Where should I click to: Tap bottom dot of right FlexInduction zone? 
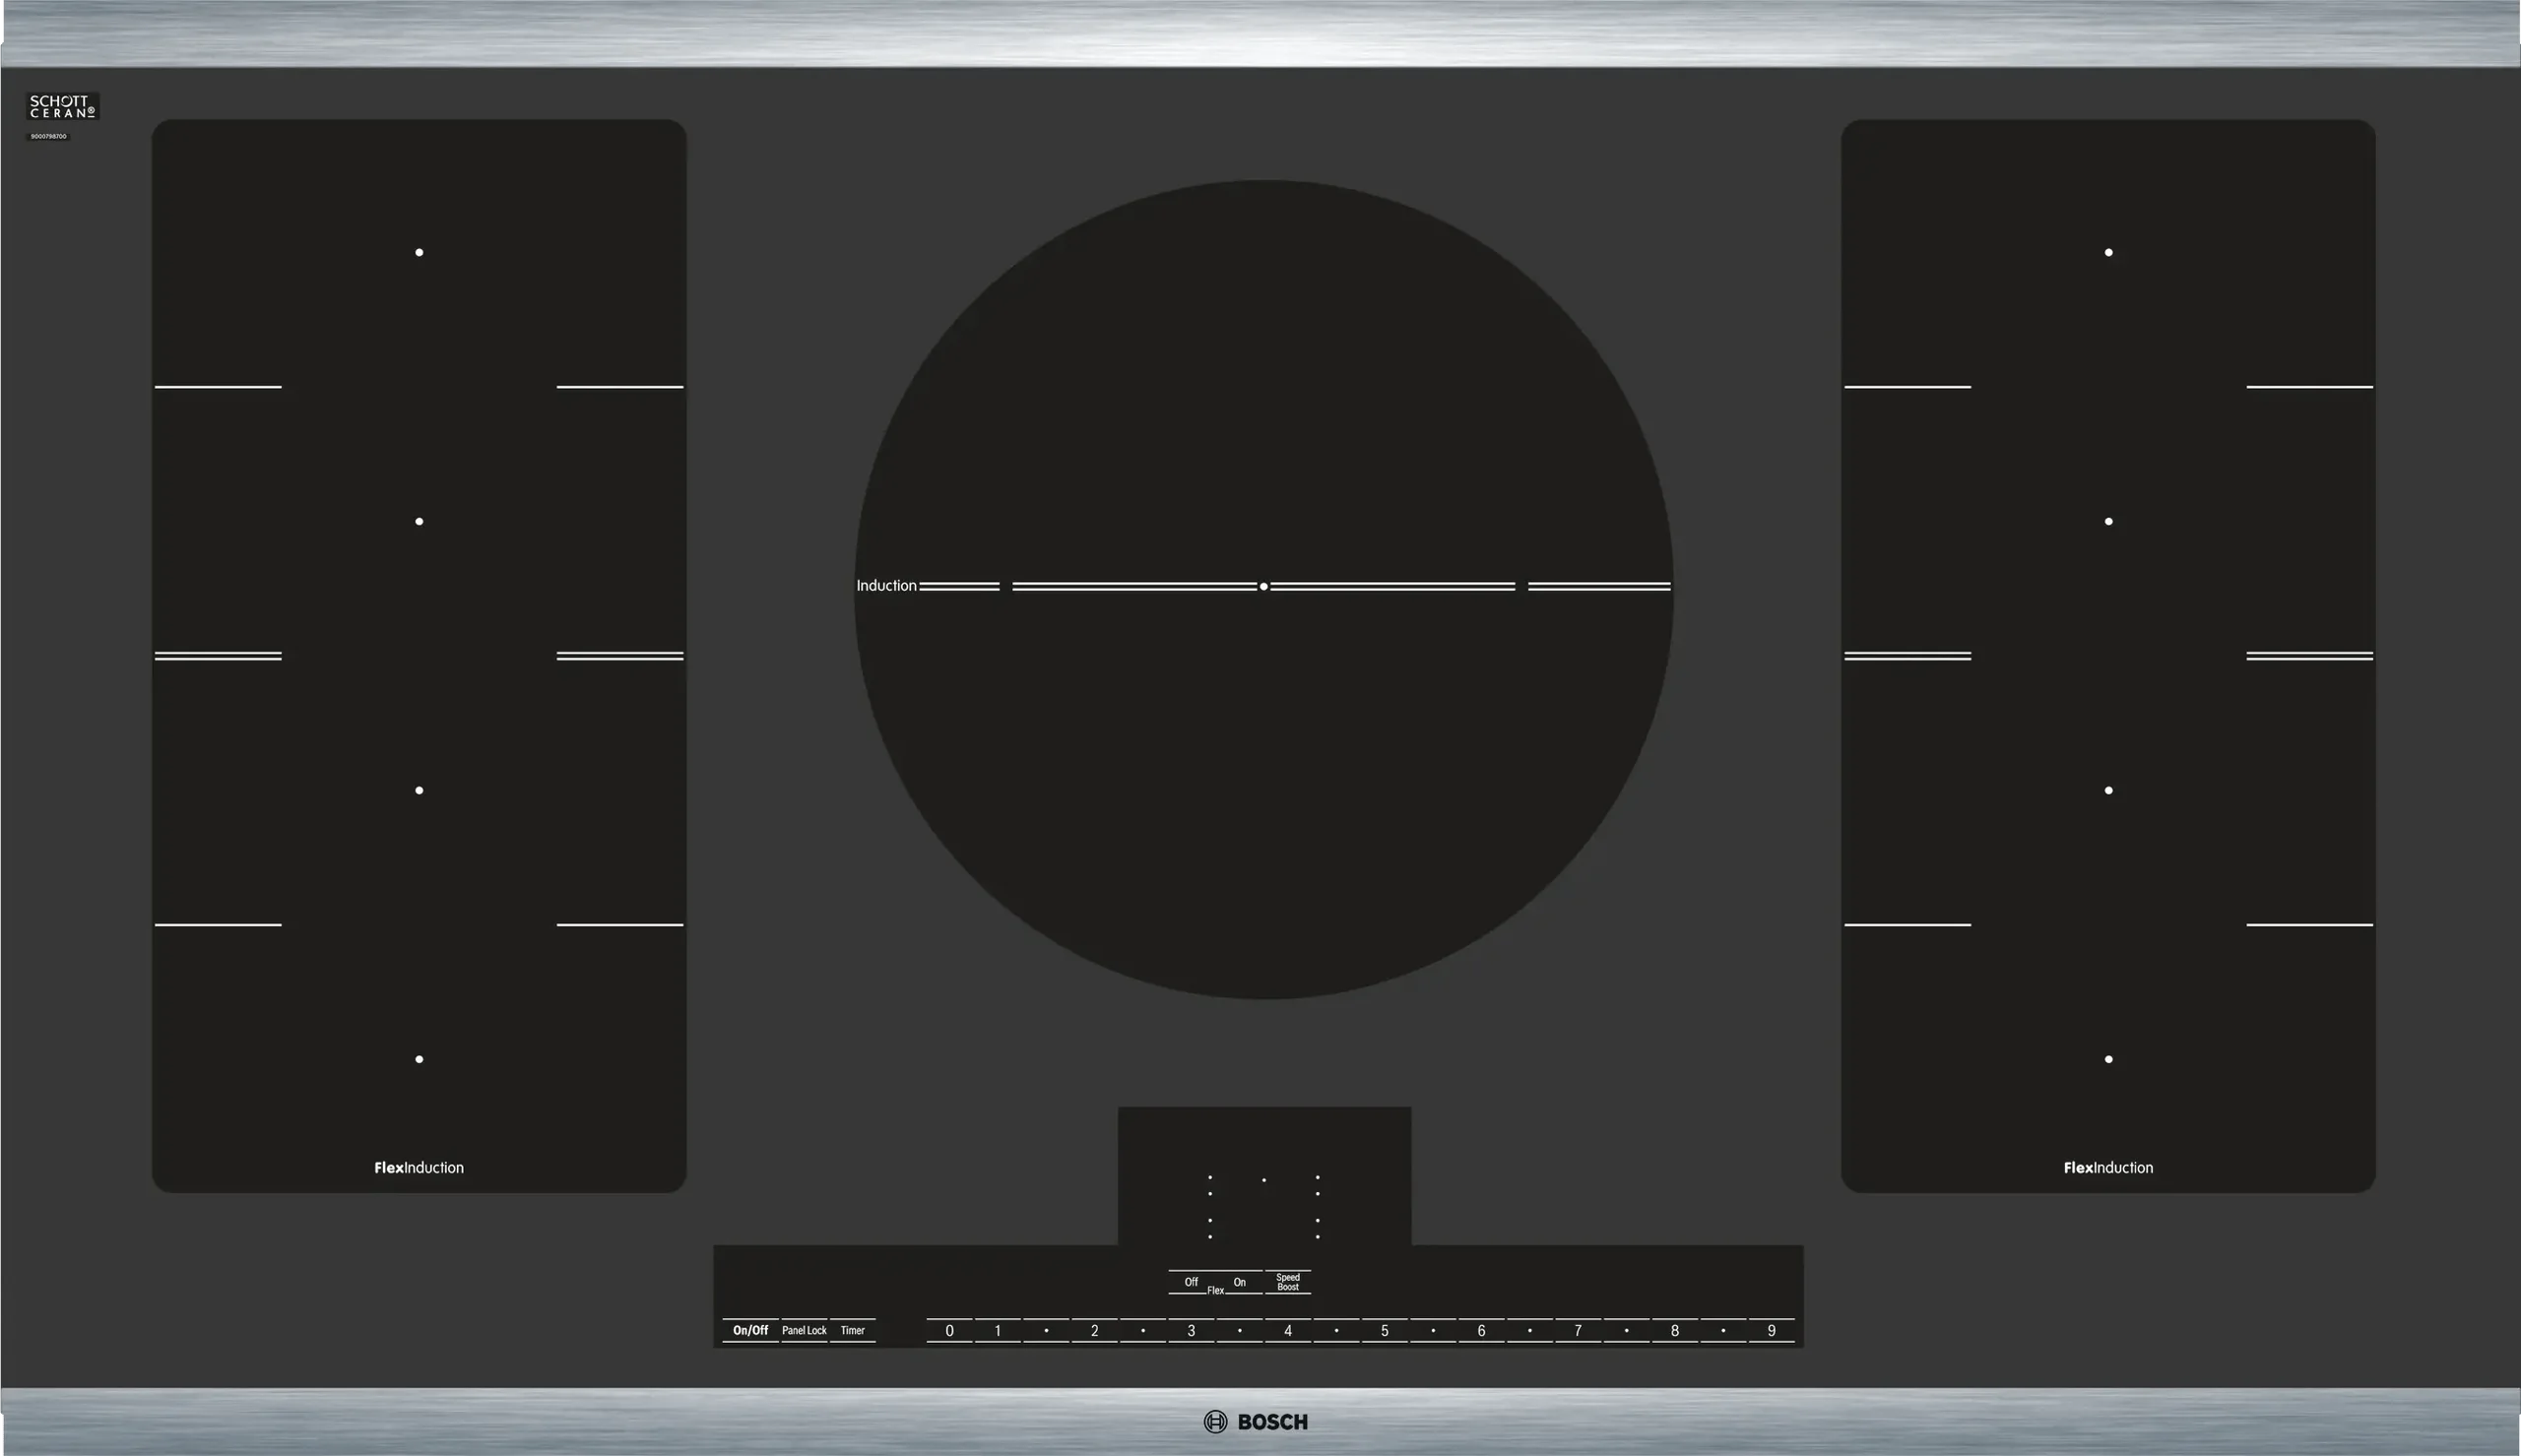pyautogui.click(x=2108, y=1059)
